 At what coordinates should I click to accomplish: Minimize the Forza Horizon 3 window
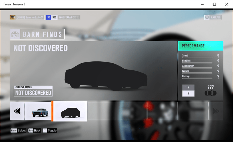202,4
